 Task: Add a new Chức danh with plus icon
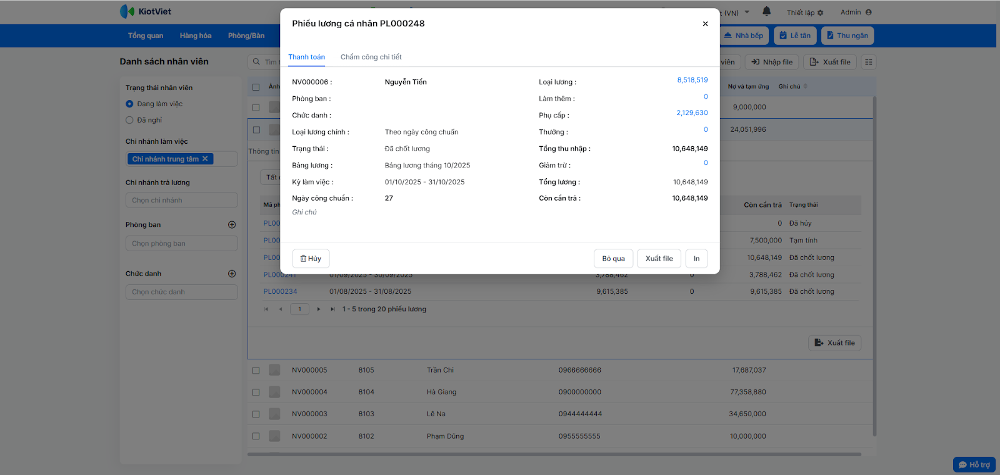232,274
